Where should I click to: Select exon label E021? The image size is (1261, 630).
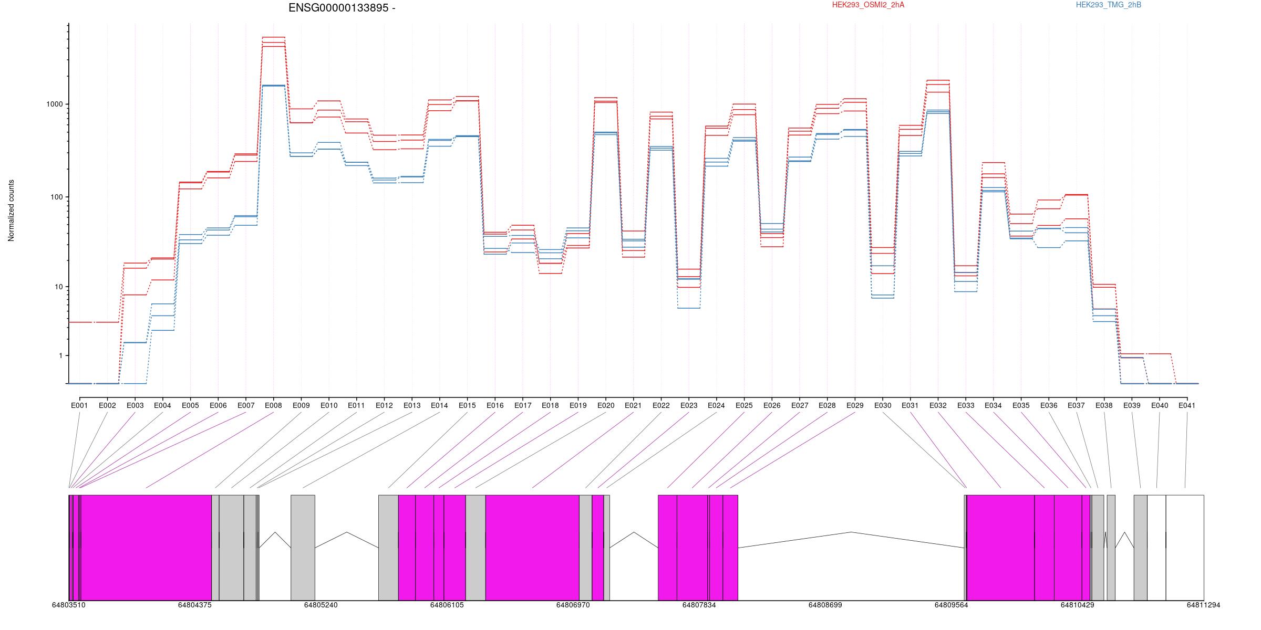633,405
